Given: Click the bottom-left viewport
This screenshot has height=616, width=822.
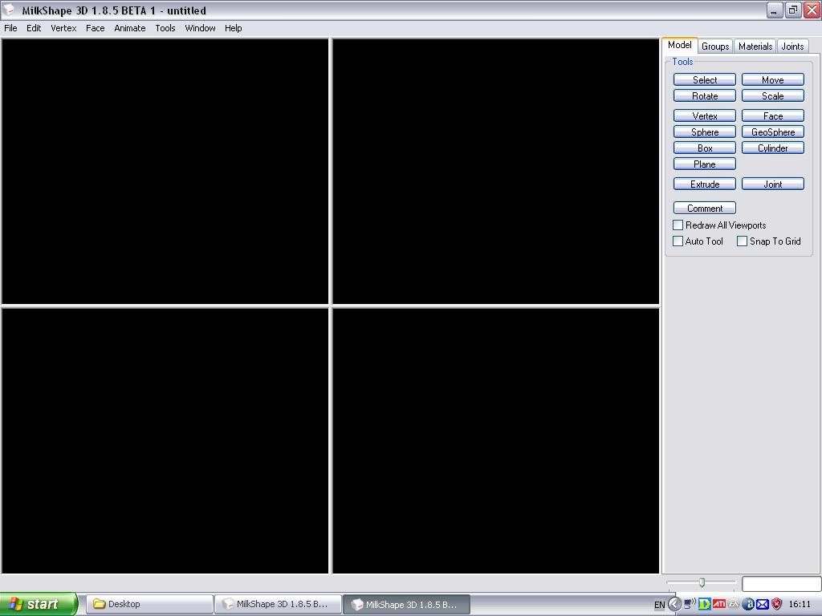Looking at the screenshot, I should [165, 441].
